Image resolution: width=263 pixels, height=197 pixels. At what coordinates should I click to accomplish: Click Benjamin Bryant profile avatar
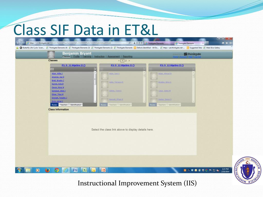pyautogui.click(x=51, y=54)
